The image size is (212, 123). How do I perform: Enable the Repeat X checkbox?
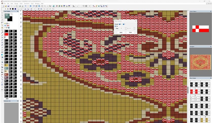(x=119, y=24)
